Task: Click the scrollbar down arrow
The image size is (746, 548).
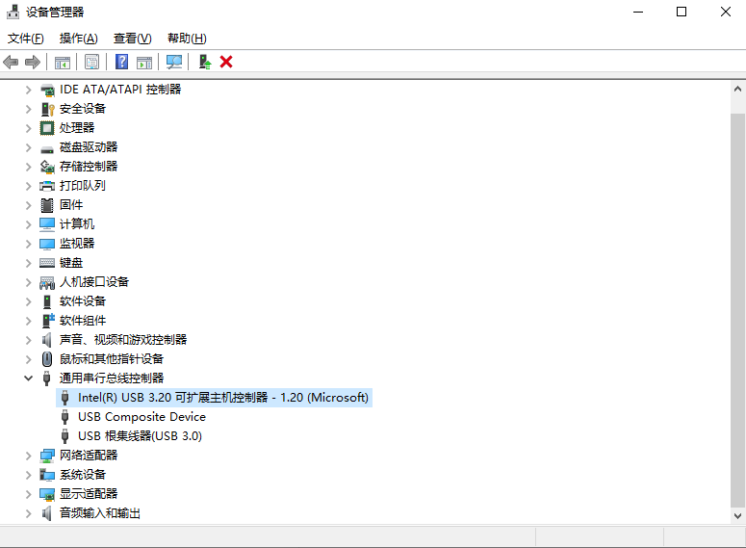Action: pyautogui.click(x=737, y=516)
